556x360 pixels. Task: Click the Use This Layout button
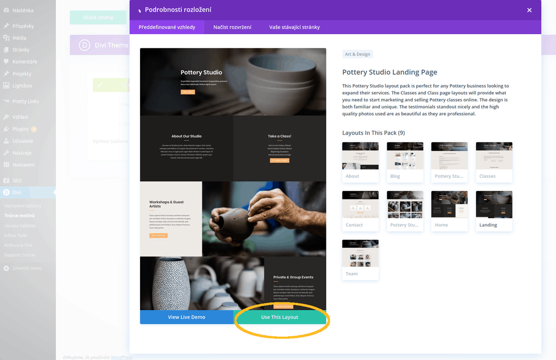click(280, 317)
